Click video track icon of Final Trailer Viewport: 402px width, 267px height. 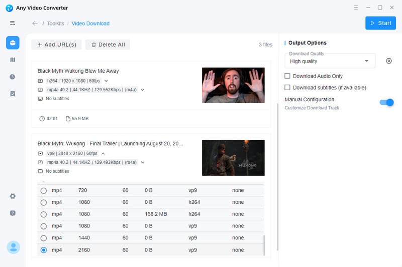point(40,154)
